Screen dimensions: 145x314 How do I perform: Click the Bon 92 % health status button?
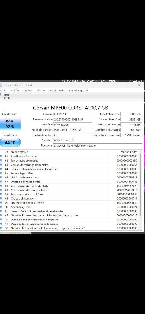(10, 124)
